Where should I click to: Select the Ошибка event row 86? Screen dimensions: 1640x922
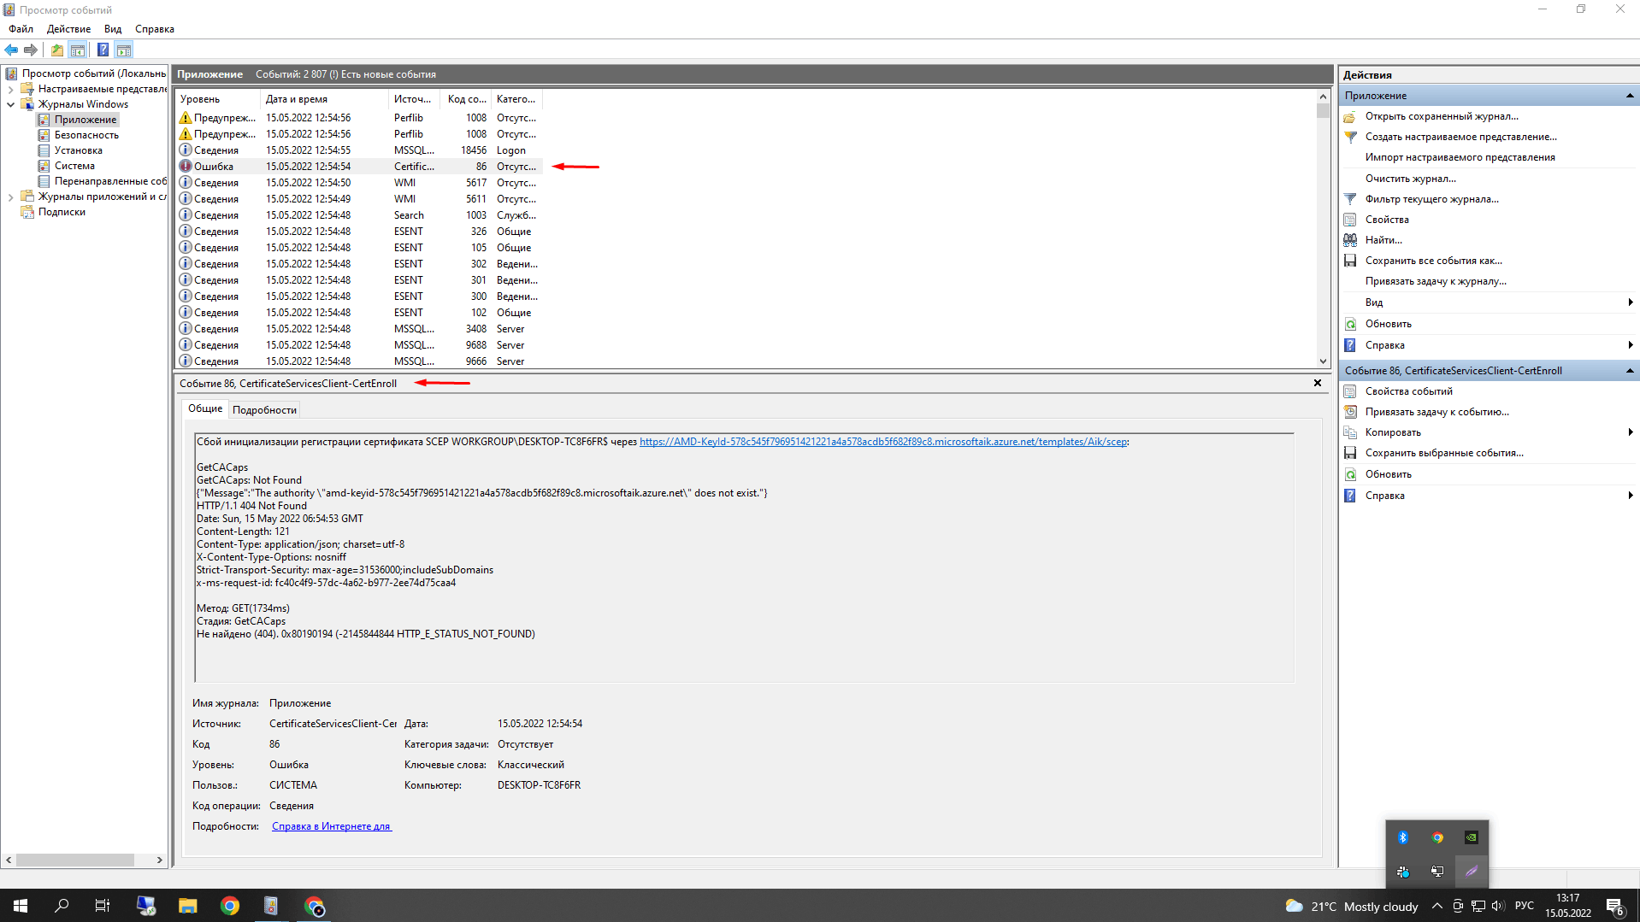tap(359, 167)
